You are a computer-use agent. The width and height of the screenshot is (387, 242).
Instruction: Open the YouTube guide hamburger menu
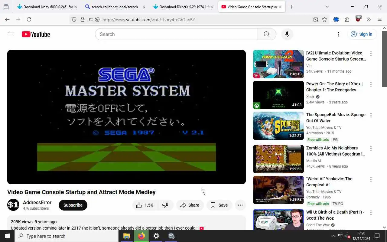click(x=11, y=34)
